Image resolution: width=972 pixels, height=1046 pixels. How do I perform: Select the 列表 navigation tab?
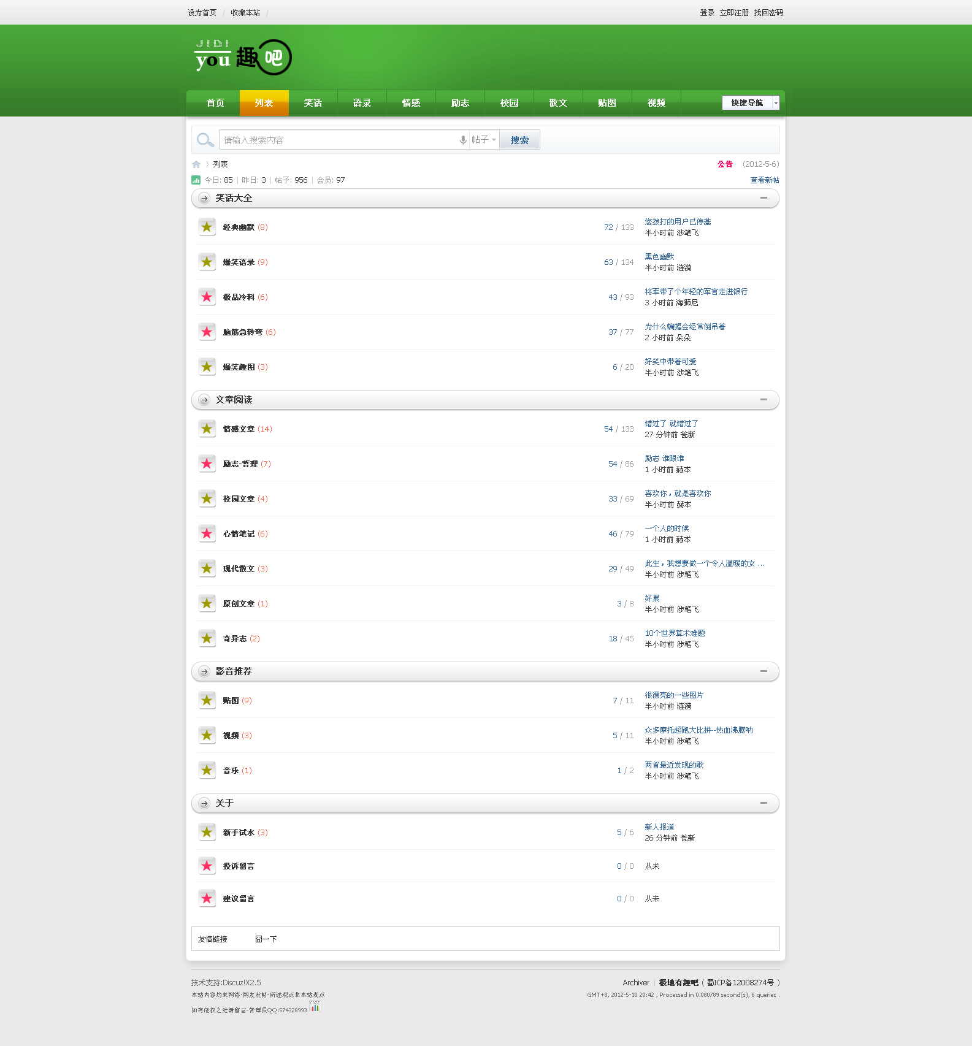point(264,103)
